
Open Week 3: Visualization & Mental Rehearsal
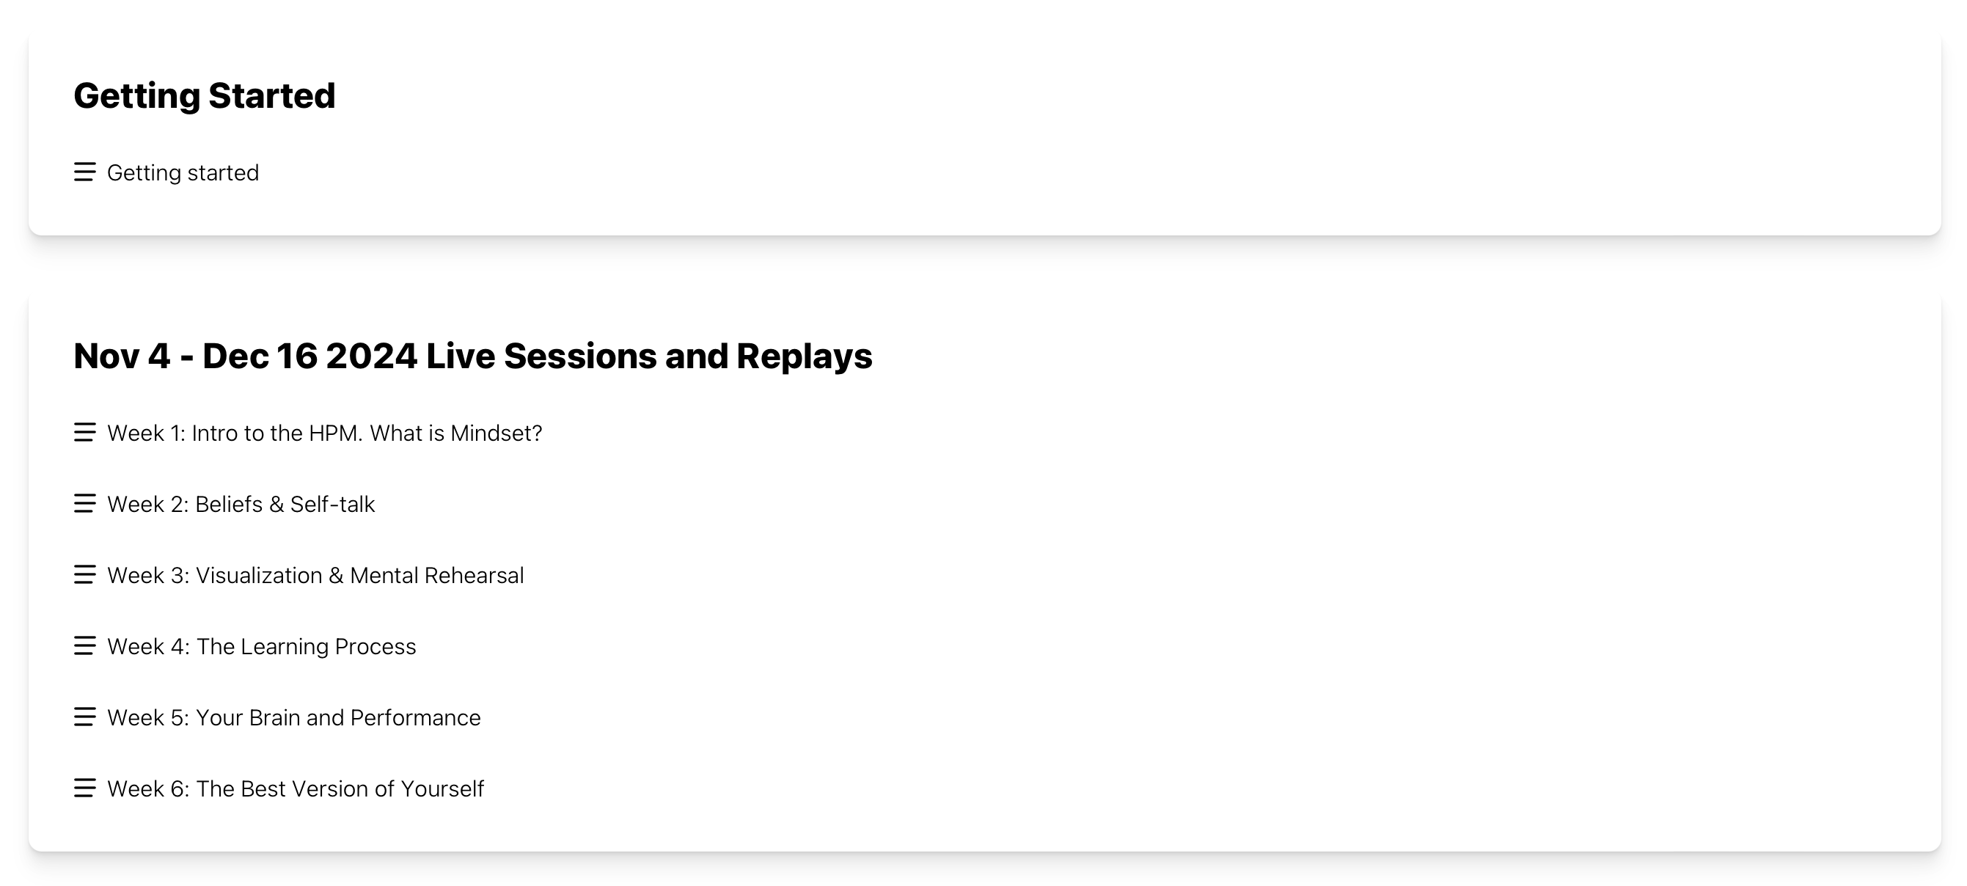316,574
